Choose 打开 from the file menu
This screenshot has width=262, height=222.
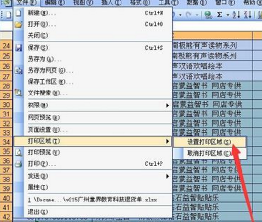tap(93, 24)
